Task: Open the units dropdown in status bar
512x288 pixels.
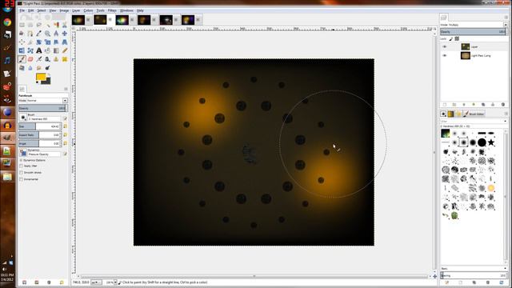Action: [96, 282]
